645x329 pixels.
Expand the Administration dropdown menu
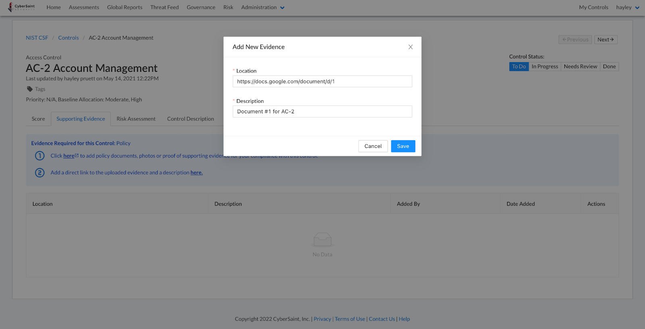tap(263, 7)
